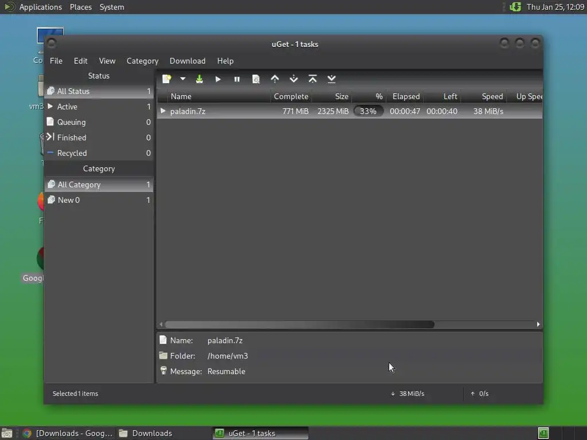587x440 pixels.
Task: Click the scrollbar right arrow
Action: (538, 324)
